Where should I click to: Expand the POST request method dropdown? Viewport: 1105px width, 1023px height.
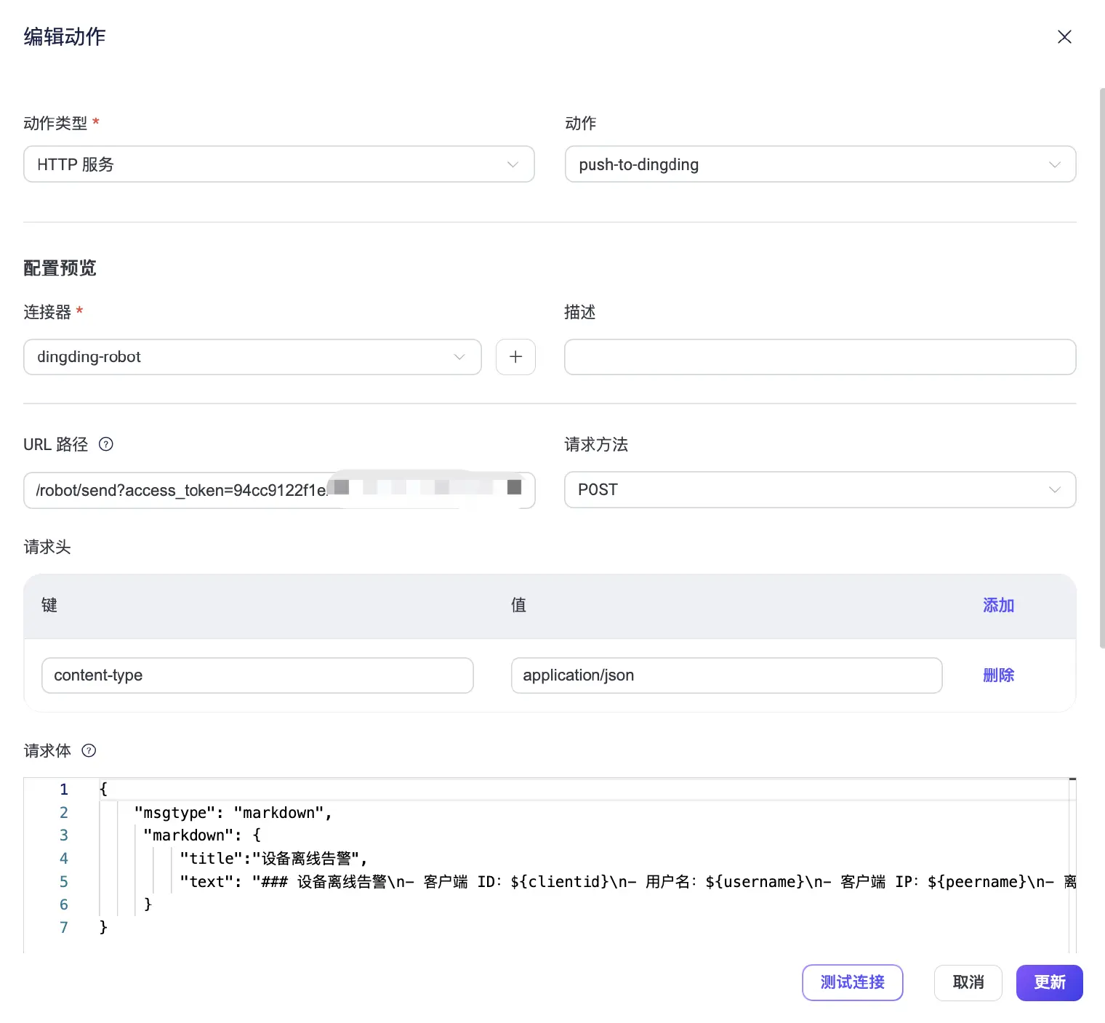point(819,490)
